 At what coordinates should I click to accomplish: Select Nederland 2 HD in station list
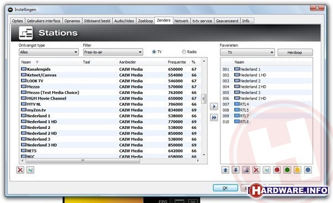[110, 133]
